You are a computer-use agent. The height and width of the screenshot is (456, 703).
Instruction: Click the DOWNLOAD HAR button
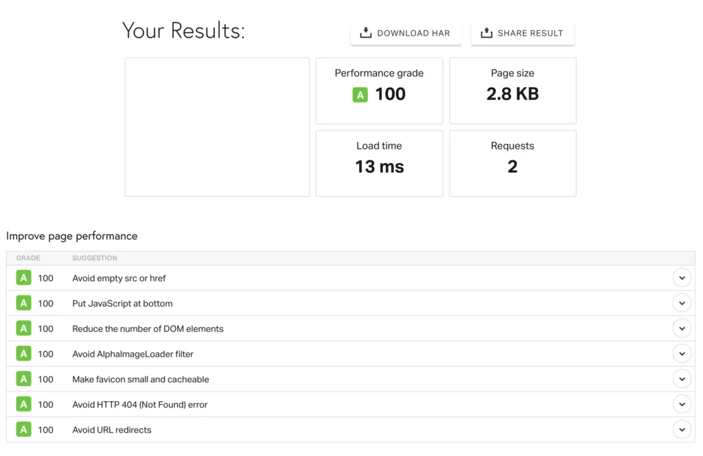click(x=406, y=32)
